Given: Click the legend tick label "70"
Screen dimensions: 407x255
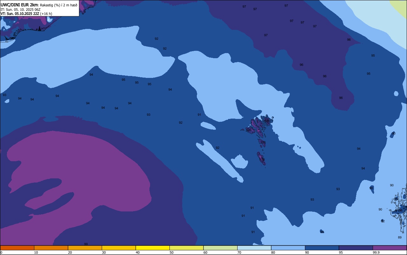Looking at the screenshot, I should tap(239, 252).
